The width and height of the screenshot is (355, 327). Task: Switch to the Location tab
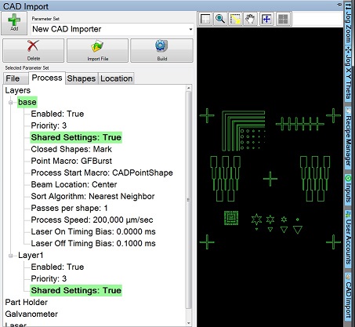pyautogui.click(x=116, y=78)
